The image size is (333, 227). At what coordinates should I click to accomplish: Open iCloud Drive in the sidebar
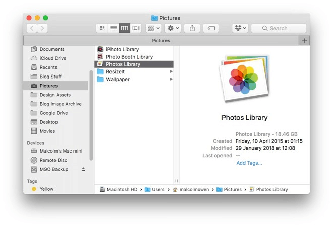tap(55, 58)
